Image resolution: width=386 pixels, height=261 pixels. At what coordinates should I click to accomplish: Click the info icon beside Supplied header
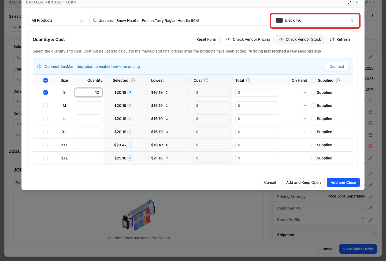point(338,80)
